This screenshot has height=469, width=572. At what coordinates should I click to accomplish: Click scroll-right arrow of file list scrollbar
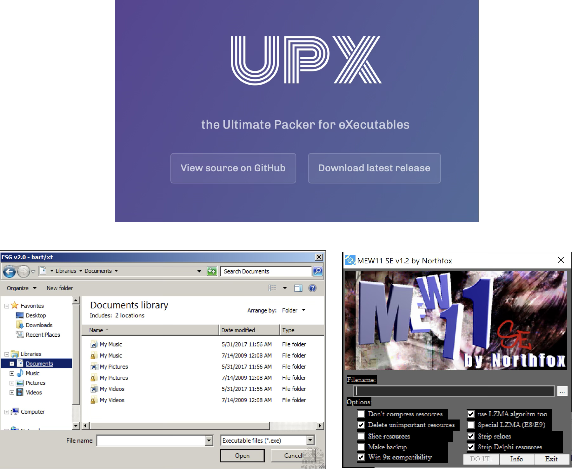click(320, 426)
